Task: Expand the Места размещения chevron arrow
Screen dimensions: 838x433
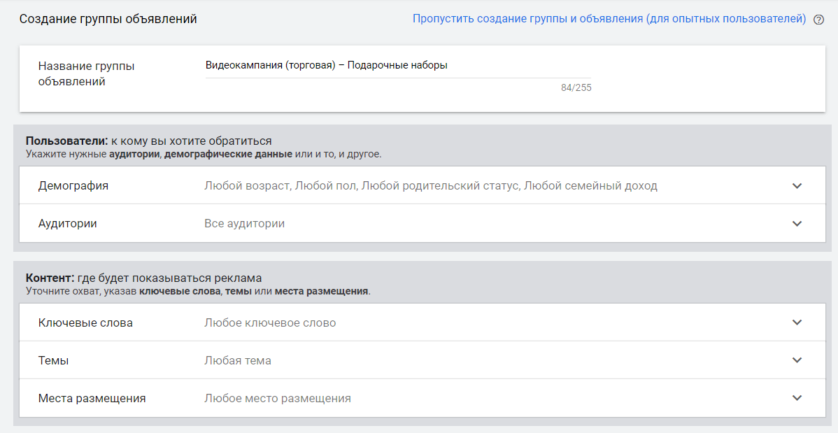Action: tap(797, 398)
